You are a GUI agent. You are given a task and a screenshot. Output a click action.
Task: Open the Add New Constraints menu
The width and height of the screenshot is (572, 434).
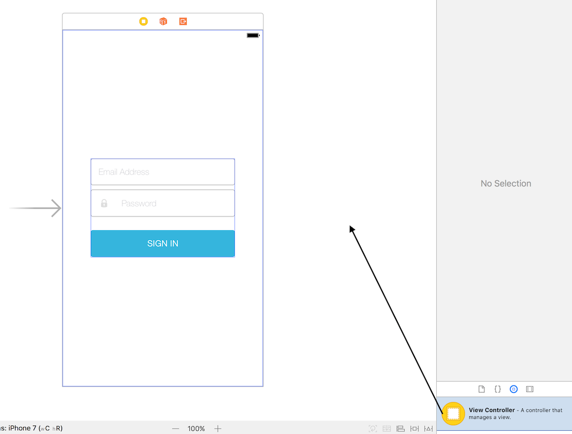[x=414, y=429]
